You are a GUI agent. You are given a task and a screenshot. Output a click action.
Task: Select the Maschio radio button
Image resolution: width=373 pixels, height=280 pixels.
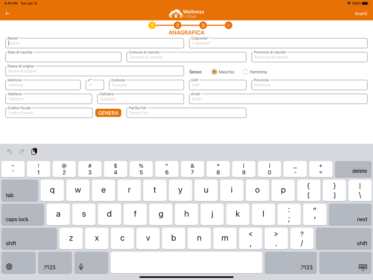coord(214,72)
